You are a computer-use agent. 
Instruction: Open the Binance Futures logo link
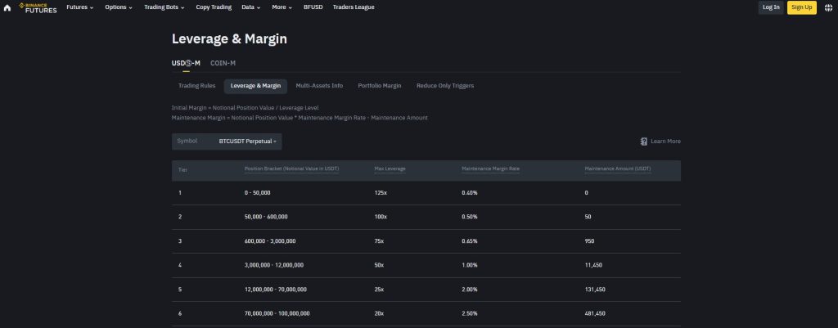38,7
